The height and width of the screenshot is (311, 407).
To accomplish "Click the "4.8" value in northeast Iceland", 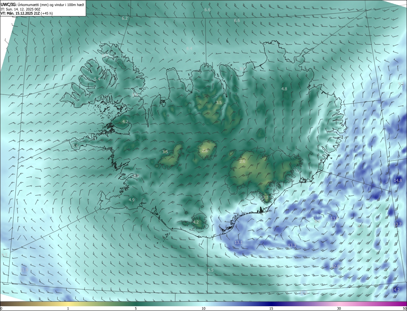I will [284, 89].
